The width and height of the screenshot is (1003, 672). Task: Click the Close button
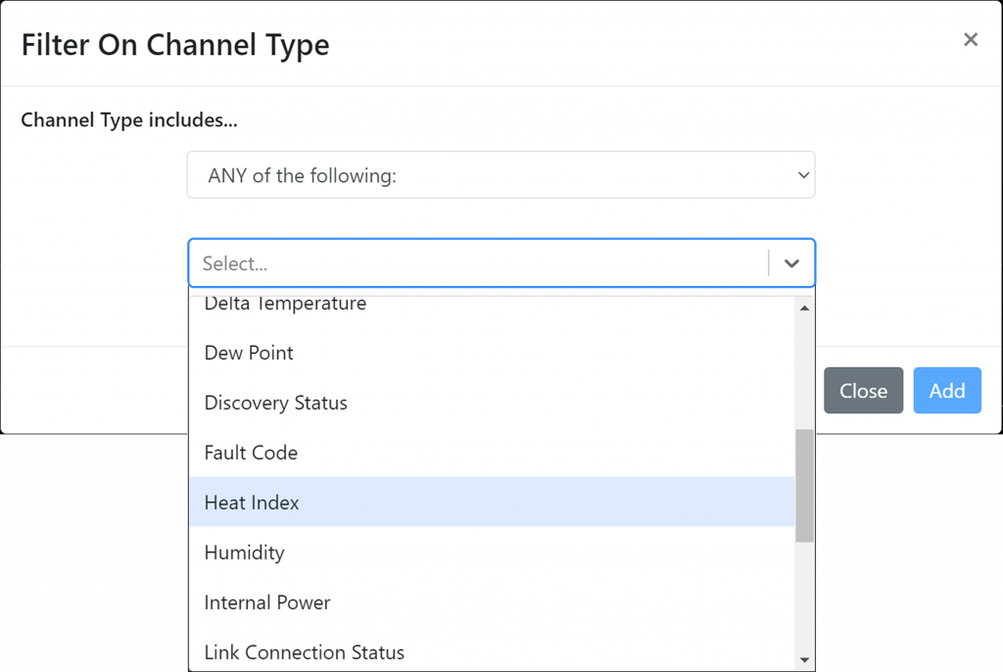(x=863, y=390)
